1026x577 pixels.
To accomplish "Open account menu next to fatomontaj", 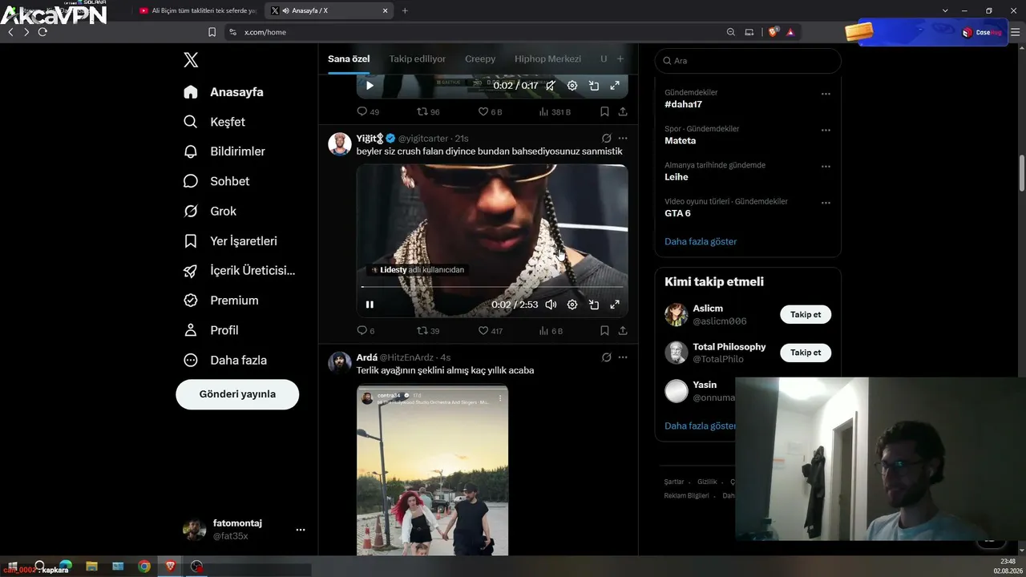I will pyautogui.click(x=301, y=530).
